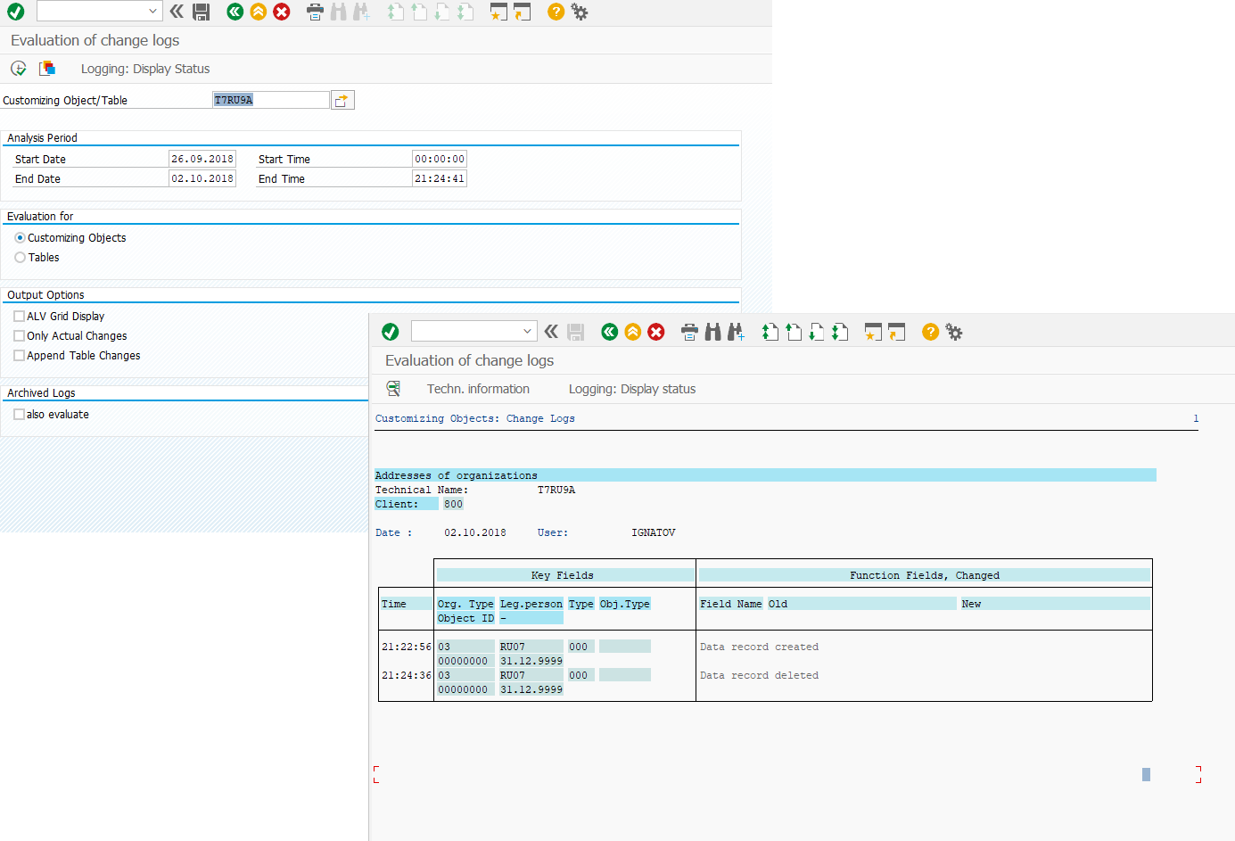The width and height of the screenshot is (1235, 841).
Task: Click Start Time field 00:00:00
Action: pos(440,159)
